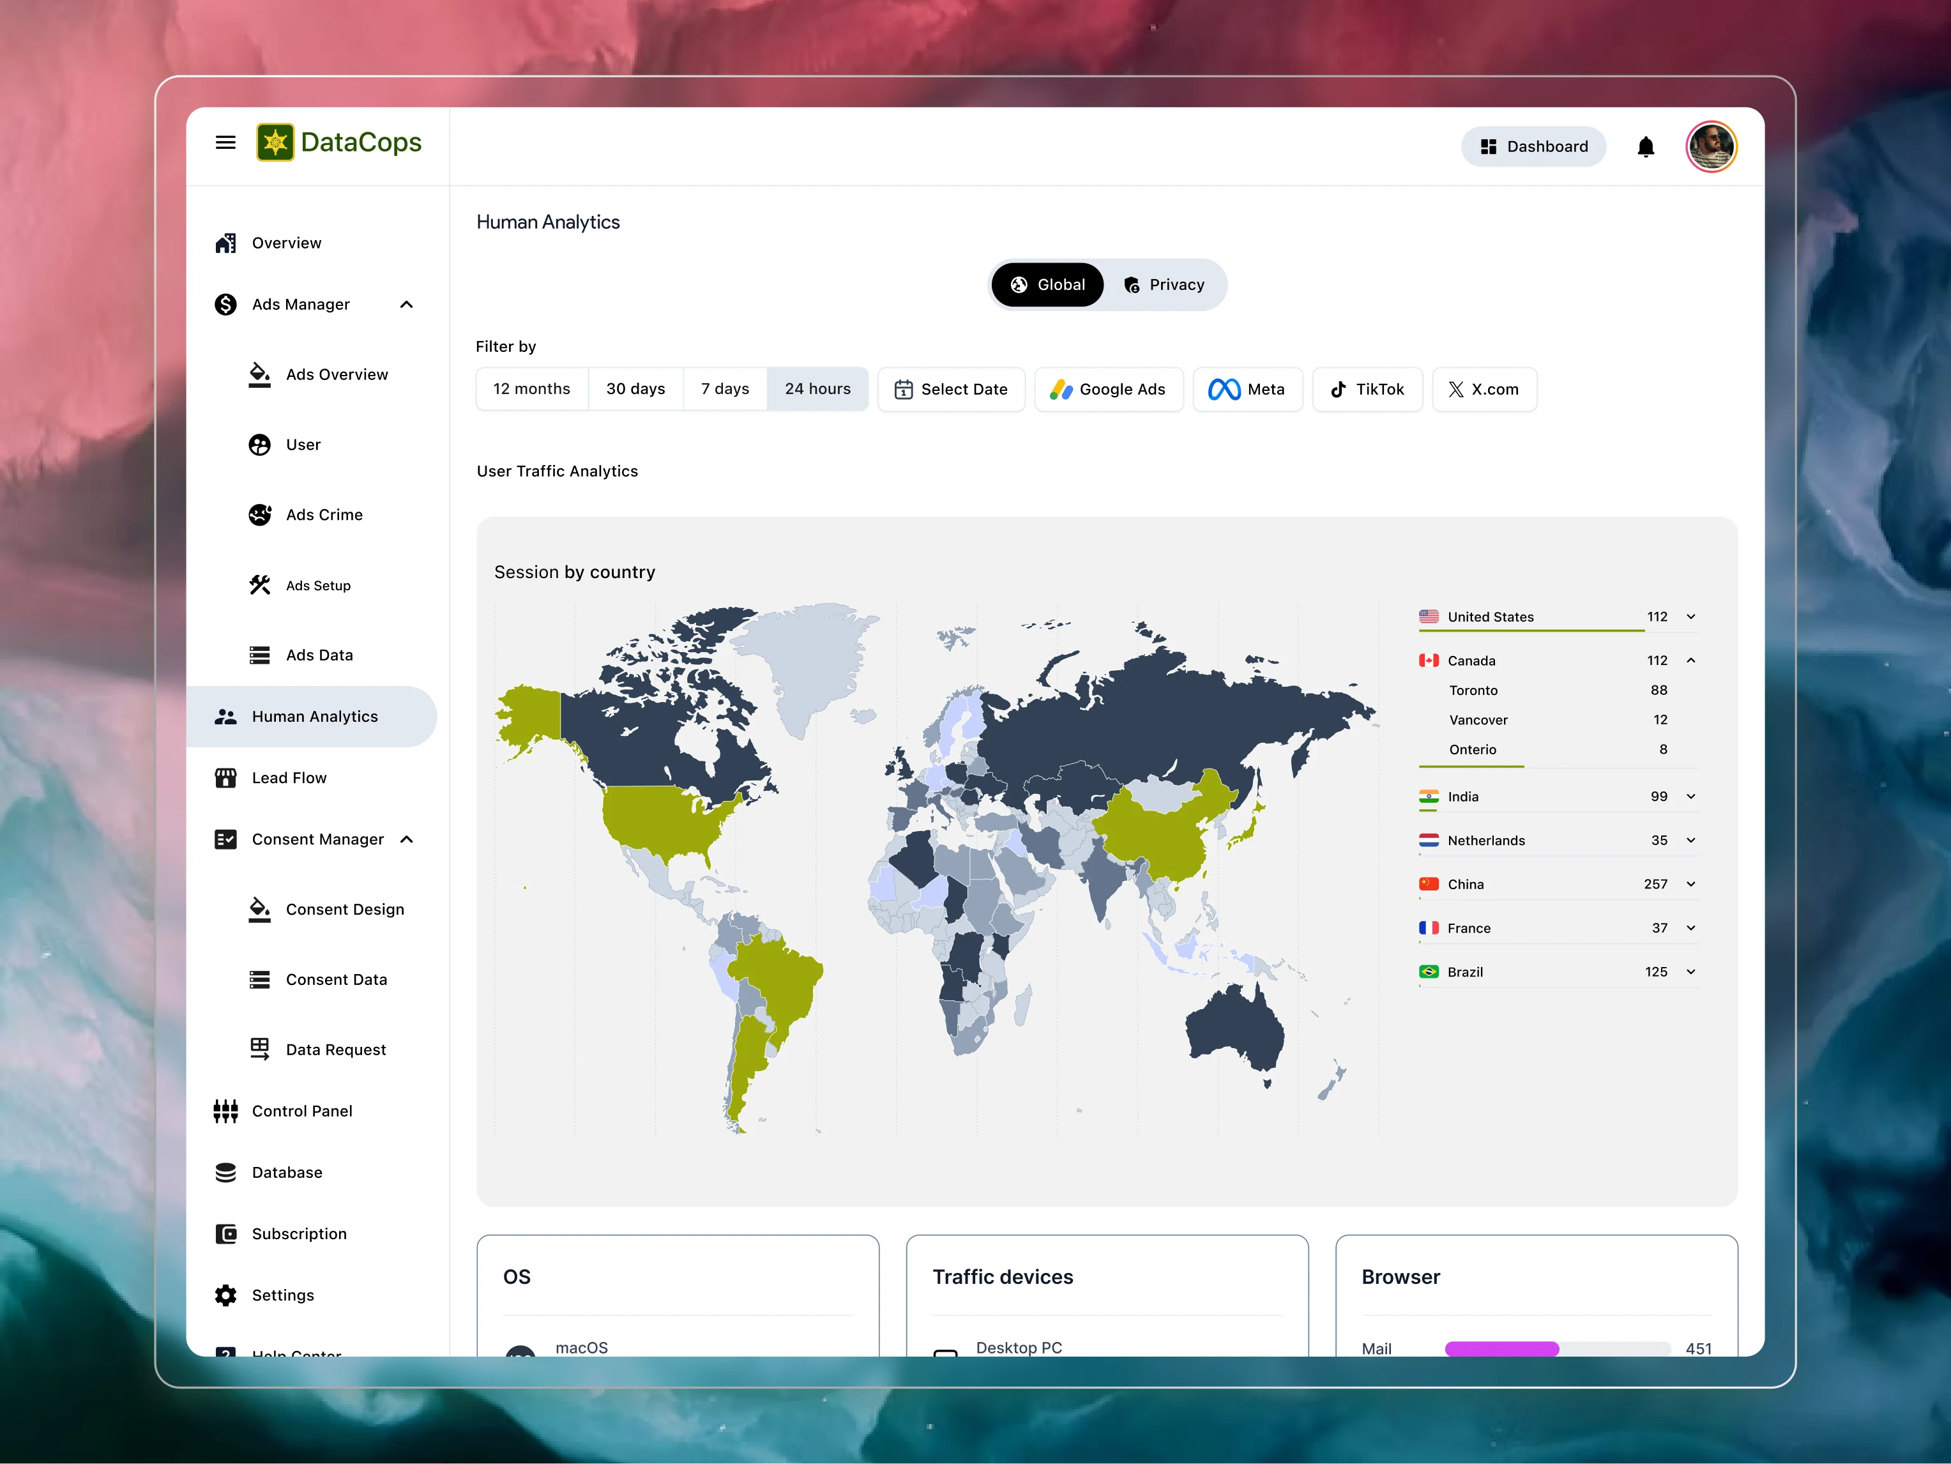Click the Dashboard button
Image resolution: width=1951 pixels, height=1464 pixels.
point(1534,146)
